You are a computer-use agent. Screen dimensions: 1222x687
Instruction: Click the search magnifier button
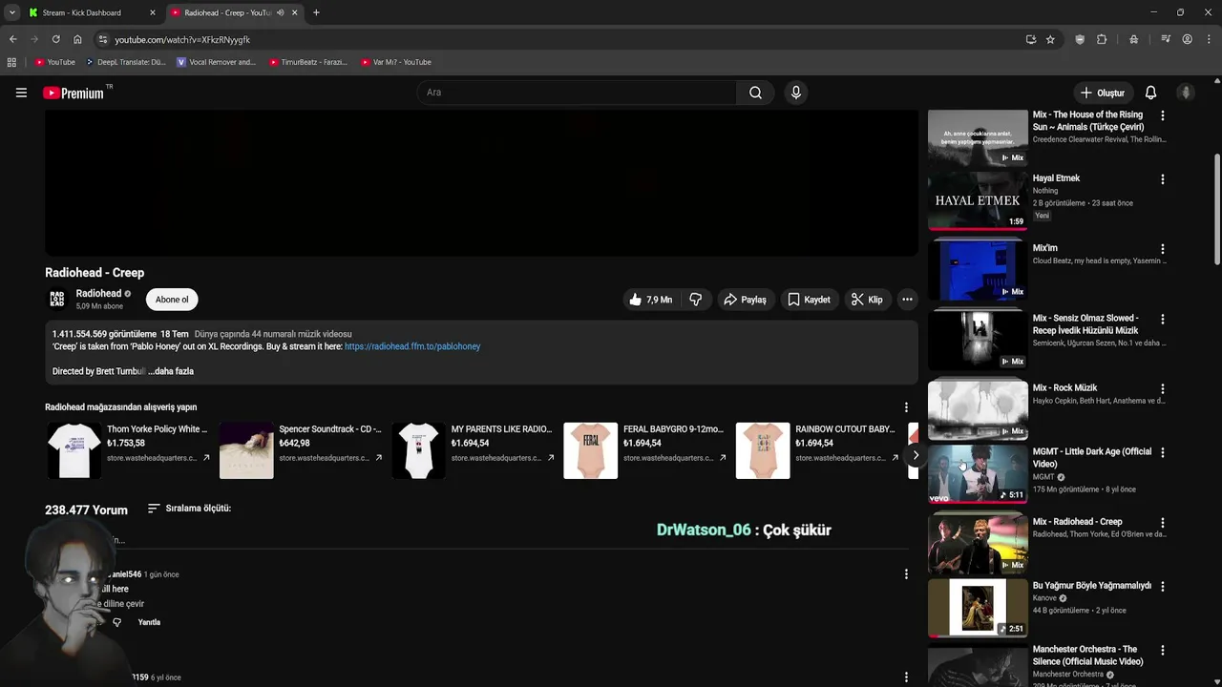pos(755,93)
